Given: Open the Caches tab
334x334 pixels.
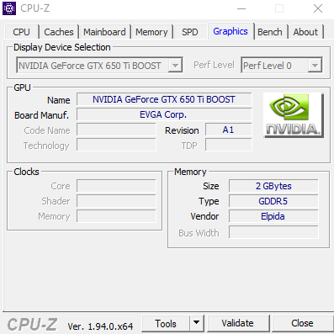Looking at the screenshot, I should click(x=59, y=32).
